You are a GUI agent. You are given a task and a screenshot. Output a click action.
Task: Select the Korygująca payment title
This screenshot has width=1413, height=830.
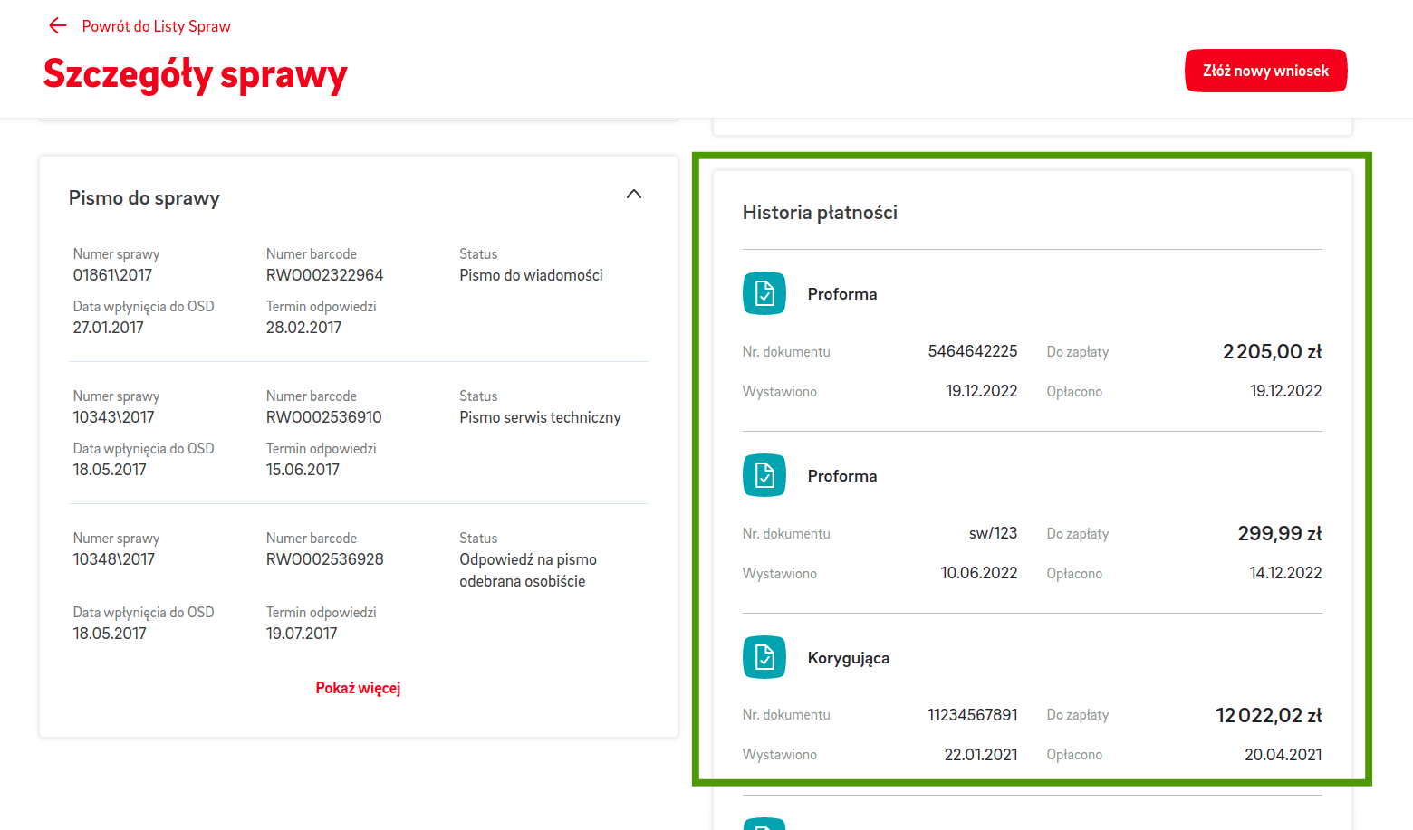tap(848, 658)
